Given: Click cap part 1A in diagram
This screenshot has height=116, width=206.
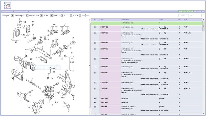Looking at the screenshot, I should (x=38, y=107).
